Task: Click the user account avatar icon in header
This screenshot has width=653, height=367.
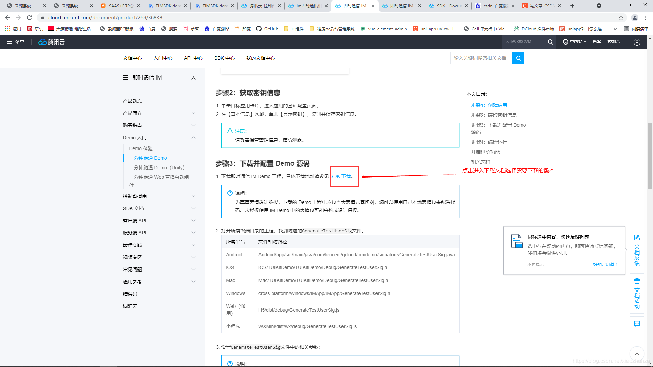Action: coord(637,42)
